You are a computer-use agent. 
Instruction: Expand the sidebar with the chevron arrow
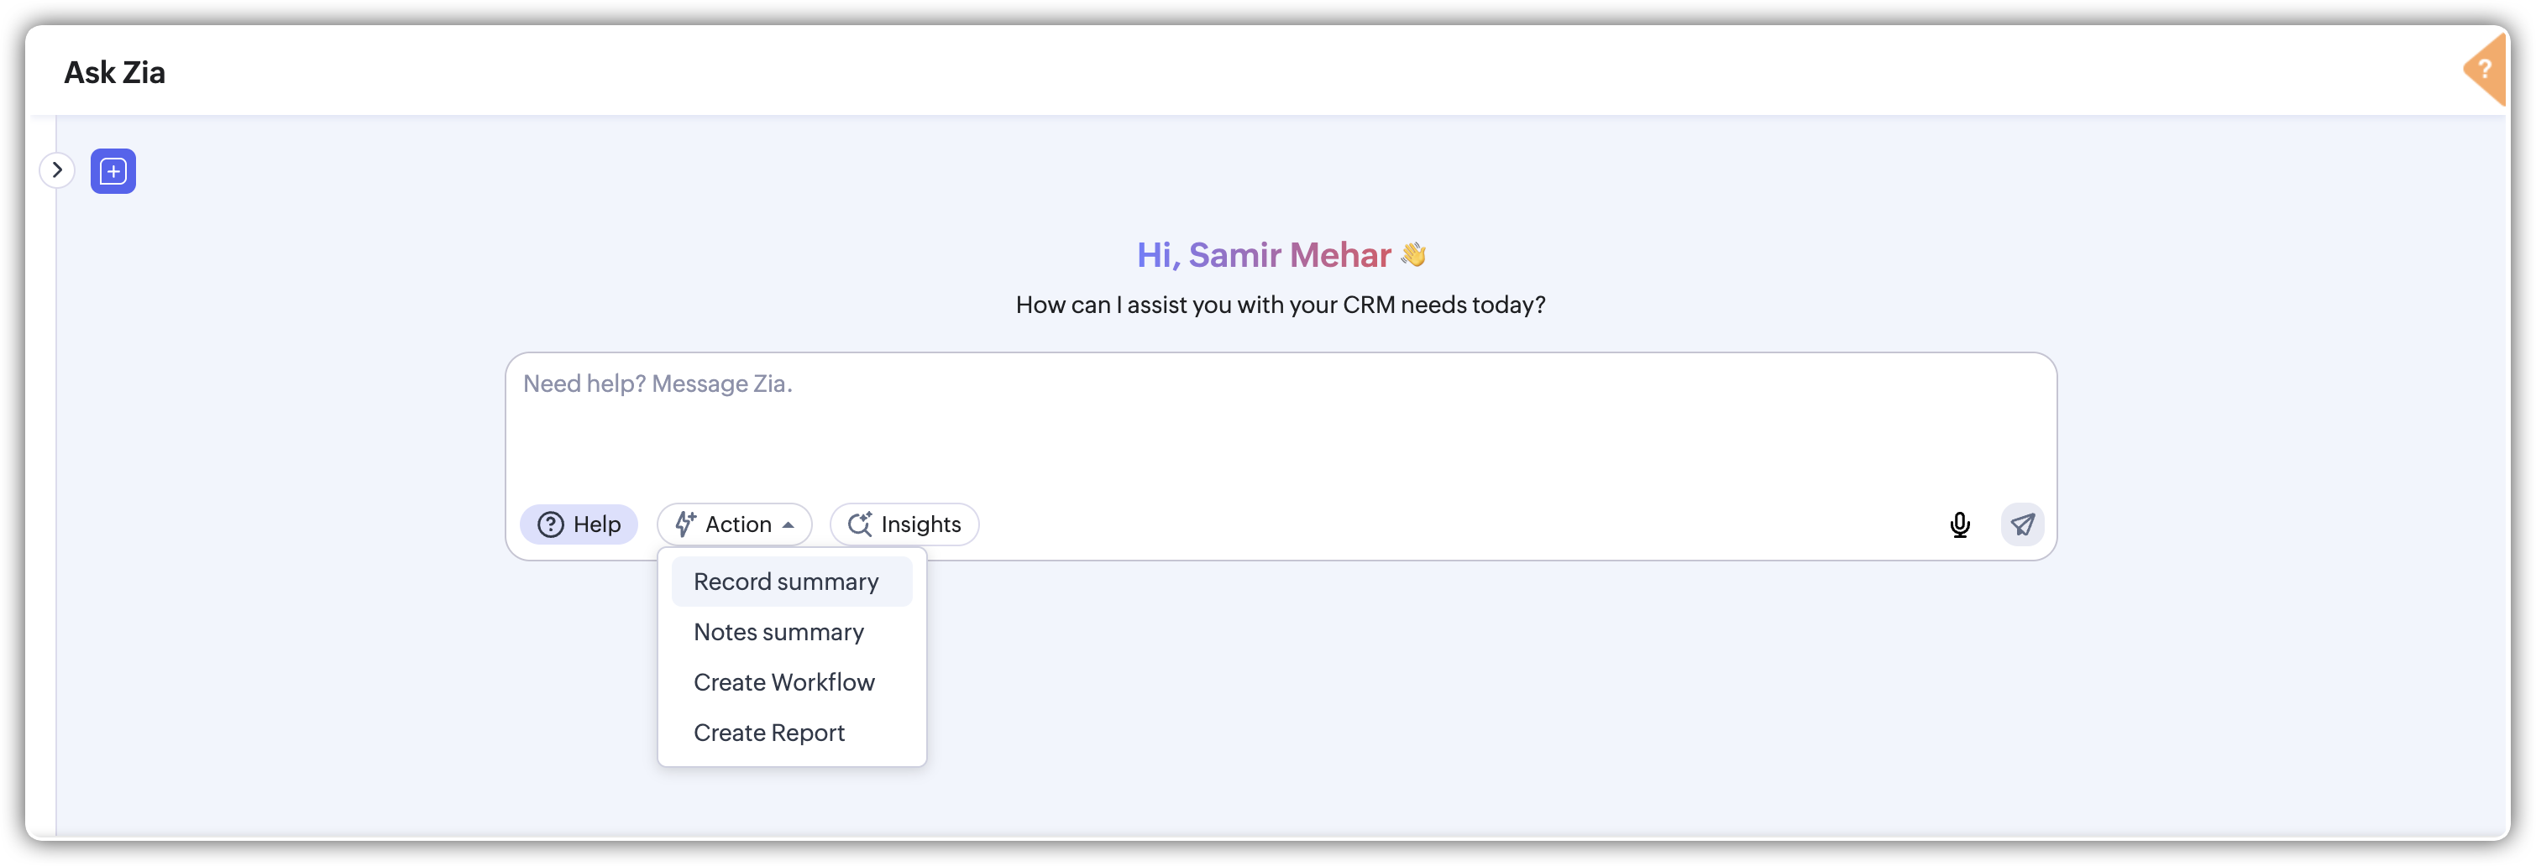pos(57,170)
